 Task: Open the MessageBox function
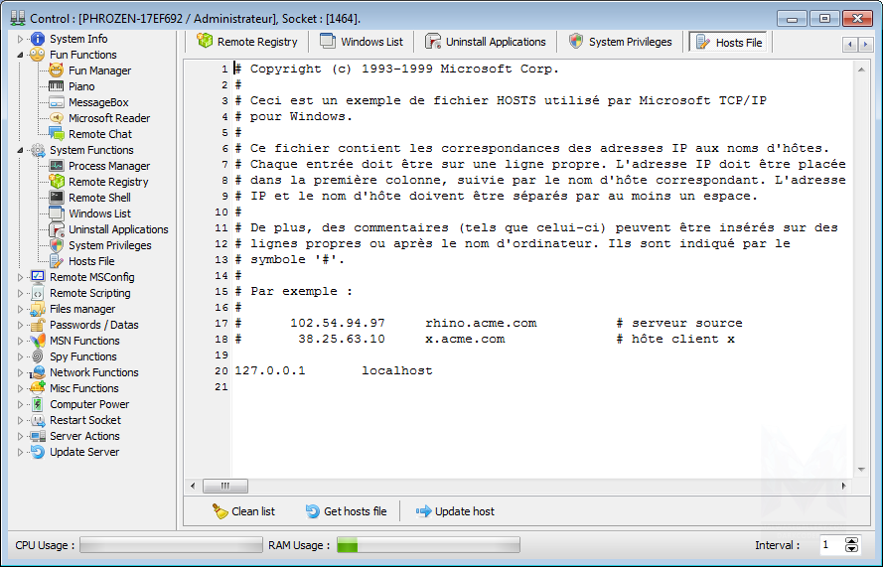97,102
